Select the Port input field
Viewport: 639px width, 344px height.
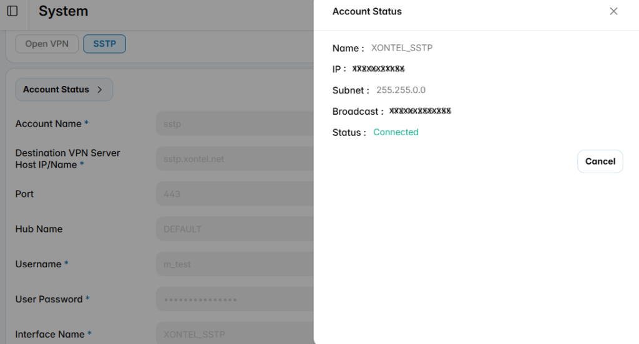pyautogui.click(x=235, y=194)
